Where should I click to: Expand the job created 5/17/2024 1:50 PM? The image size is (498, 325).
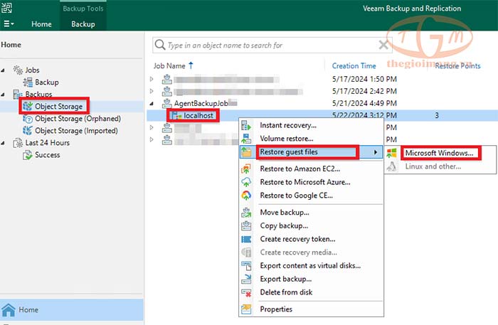click(x=152, y=79)
